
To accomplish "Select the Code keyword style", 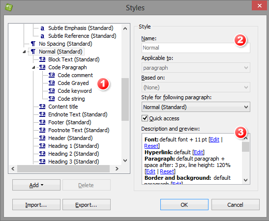I will 75,91.
